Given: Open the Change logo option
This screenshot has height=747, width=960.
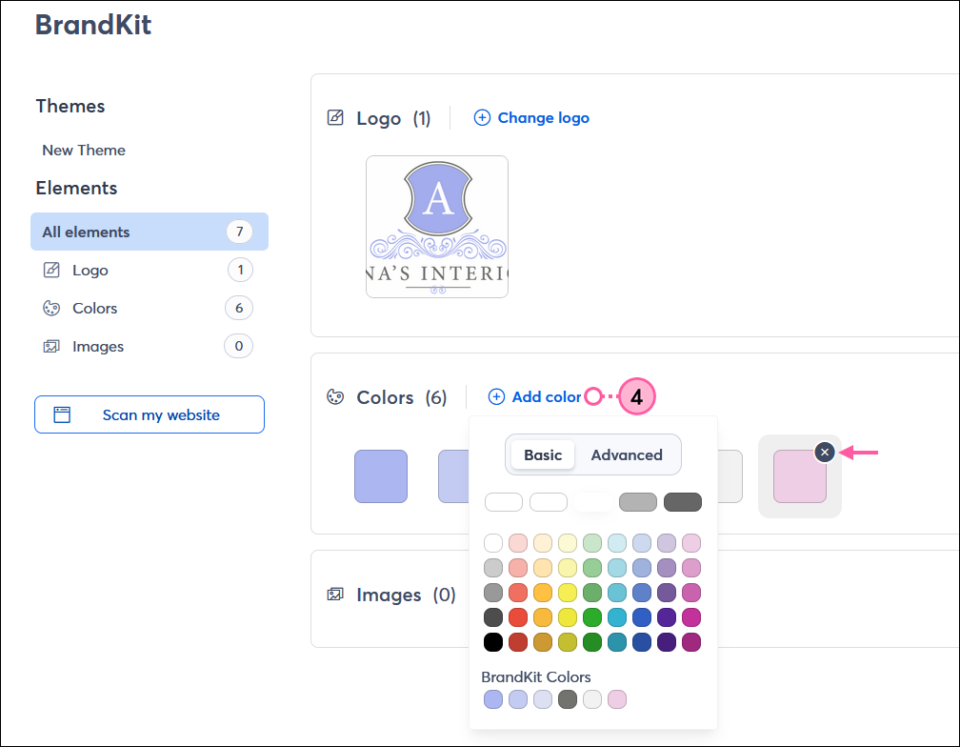Looking at the screenshot, I should pos(543,117).
